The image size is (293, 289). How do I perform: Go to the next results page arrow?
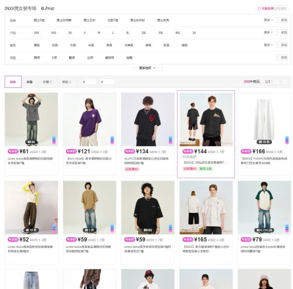(x=285, y=81)
